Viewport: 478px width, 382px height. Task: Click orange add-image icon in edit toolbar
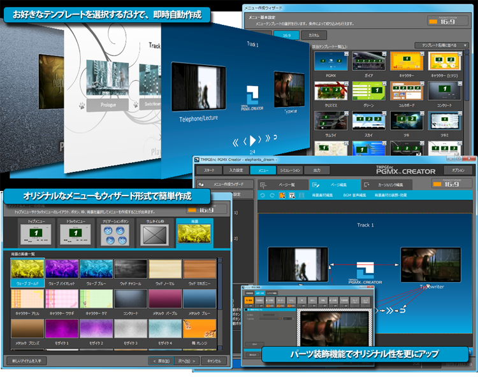[x=282, y=195]
